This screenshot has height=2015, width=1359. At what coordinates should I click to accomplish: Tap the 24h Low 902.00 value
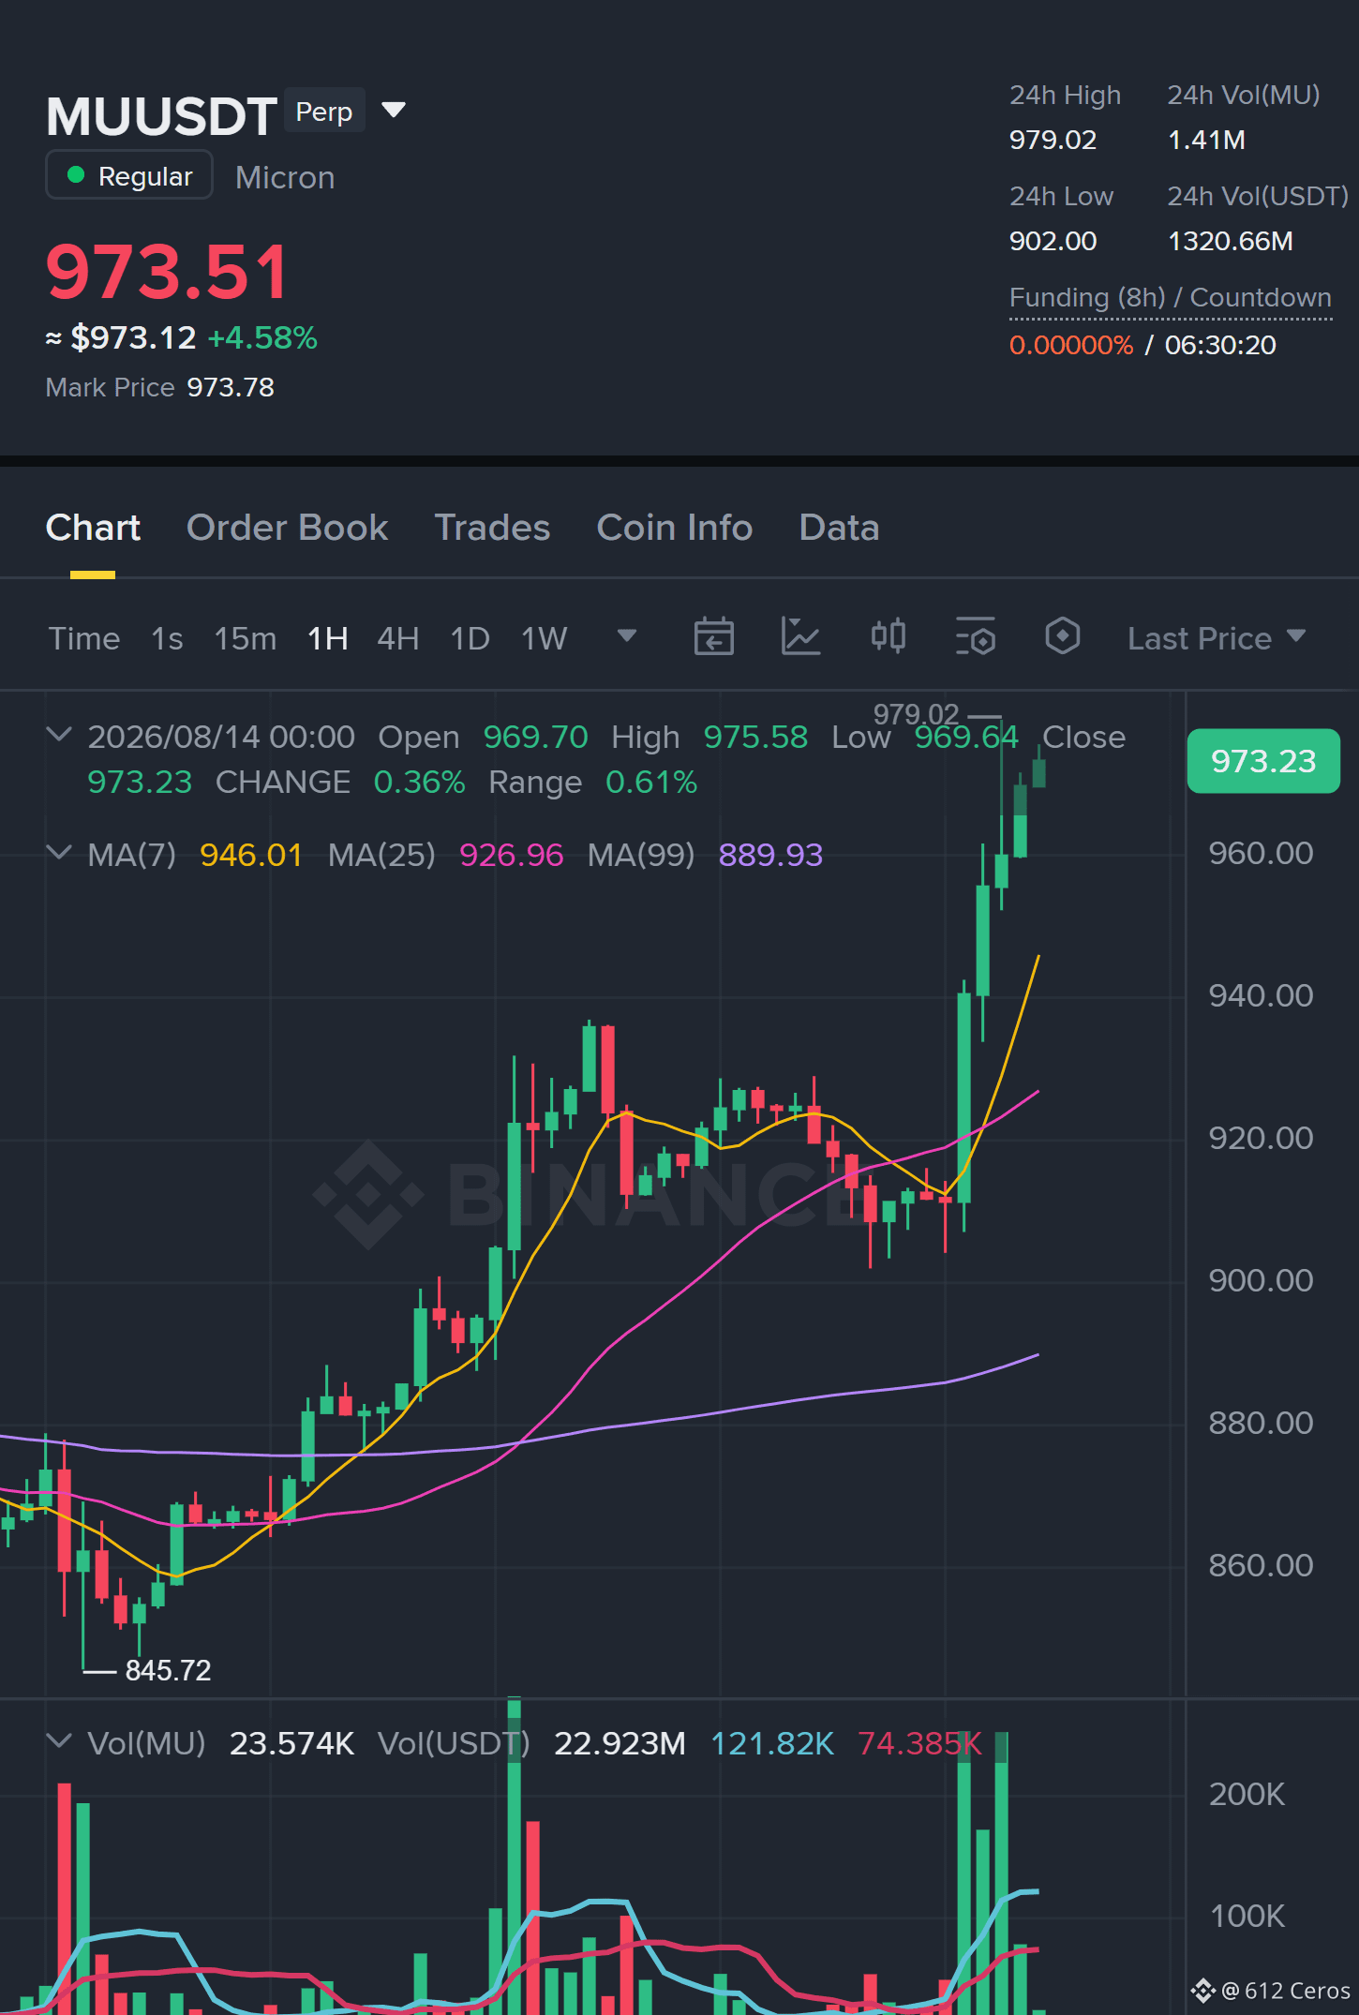(x=1053, y=241)
